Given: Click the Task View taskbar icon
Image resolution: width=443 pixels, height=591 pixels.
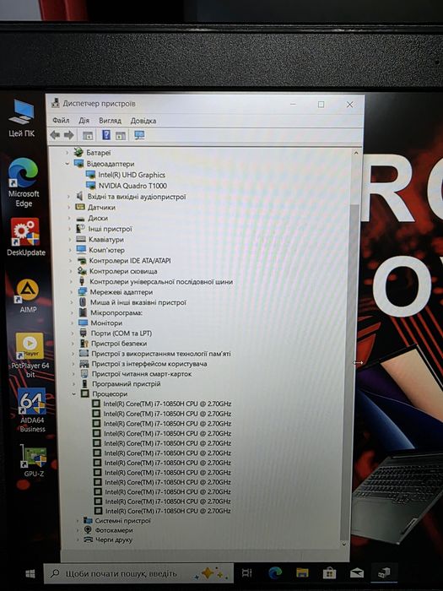Looking at the screenshot, I should (x=247, y=573).
